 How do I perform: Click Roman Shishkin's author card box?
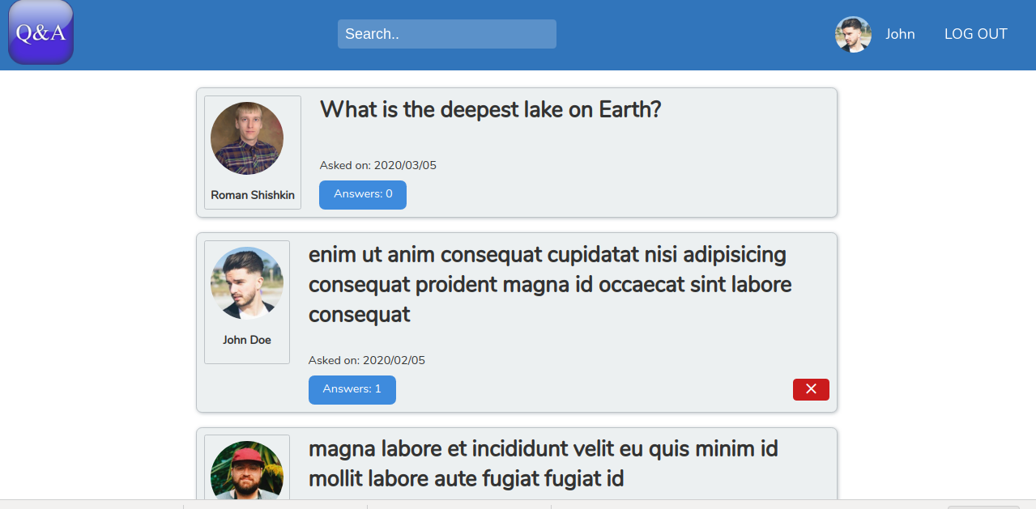[x=253, y=153]
